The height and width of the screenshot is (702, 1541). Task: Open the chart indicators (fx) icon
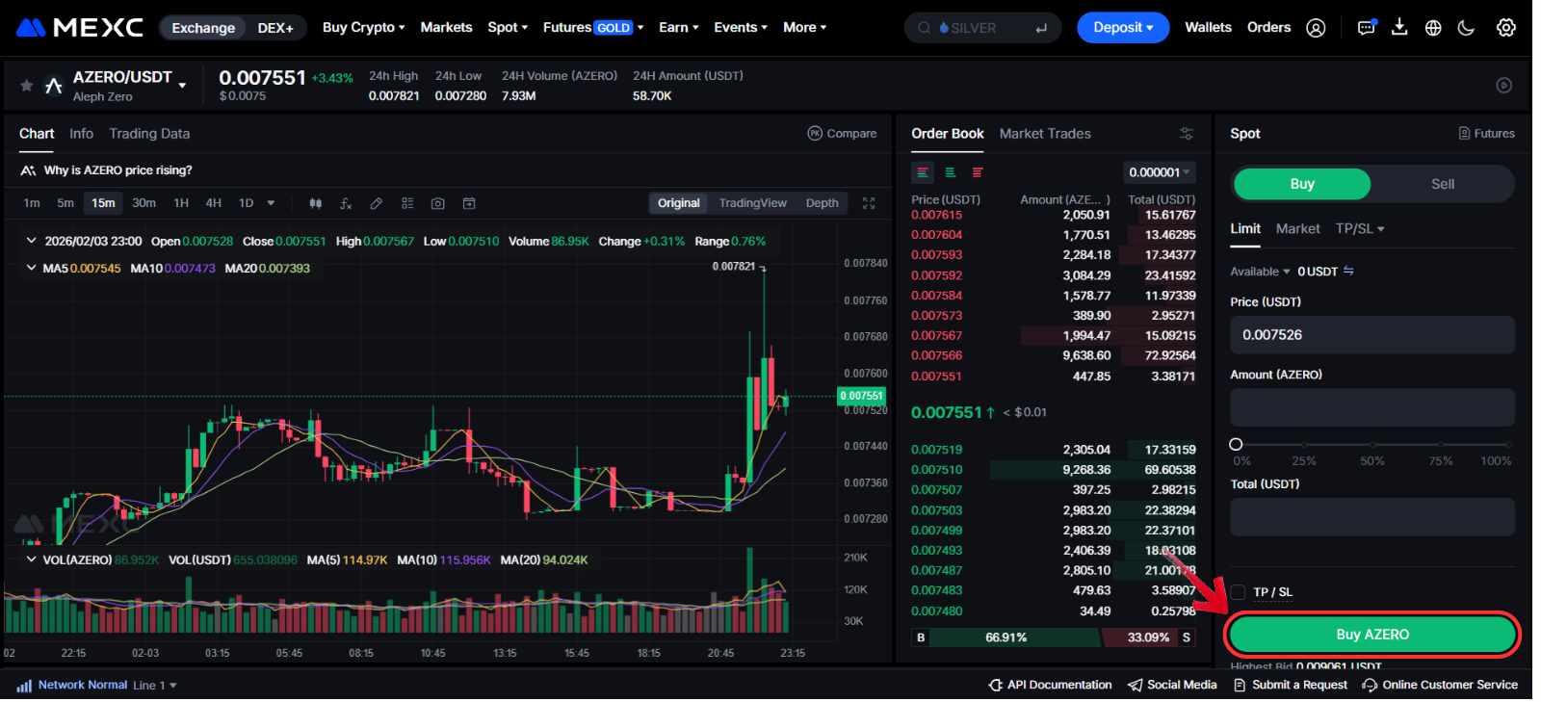346,203
